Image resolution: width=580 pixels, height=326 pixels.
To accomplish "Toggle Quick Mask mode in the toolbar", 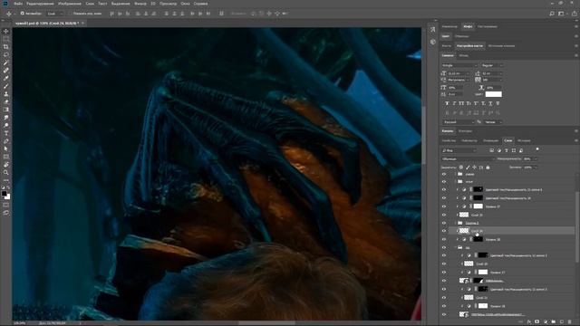I will pyautogui.click(x=6, y=205).
